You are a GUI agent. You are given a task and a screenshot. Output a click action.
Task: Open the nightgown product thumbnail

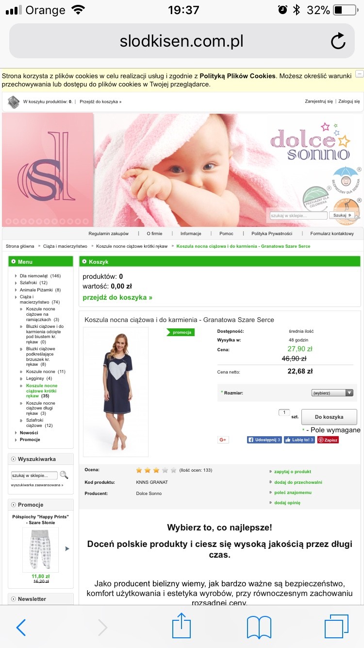(116, 392)
